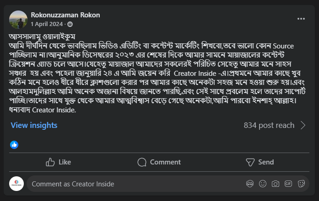The height and width of the screenshot is (201, 319).
Task: Click the Comment button under the post
Action: (159, 162)
